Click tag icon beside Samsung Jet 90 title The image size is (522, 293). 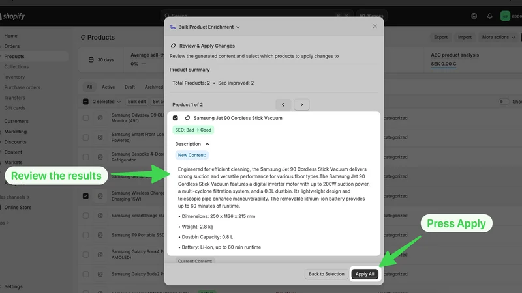pyautogui.click(x=187, y=118)
